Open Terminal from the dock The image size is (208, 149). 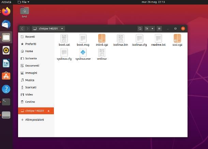(x=6, y=102)
